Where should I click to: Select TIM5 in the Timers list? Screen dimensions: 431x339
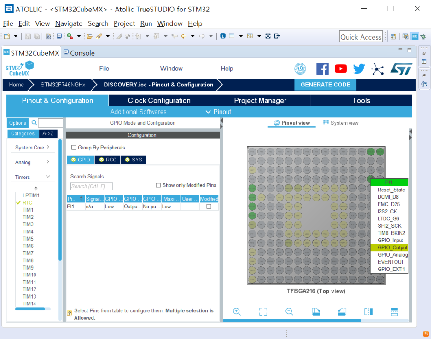pyautogui.click(x=28, y=239)
